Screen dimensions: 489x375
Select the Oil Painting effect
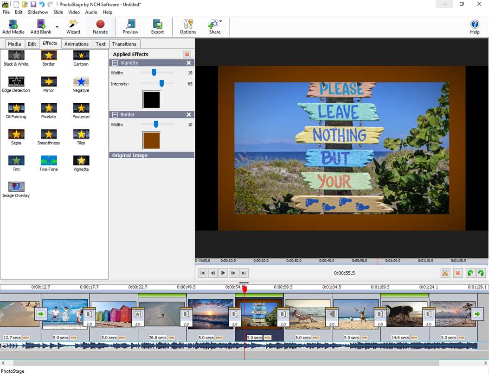[16, 111]
